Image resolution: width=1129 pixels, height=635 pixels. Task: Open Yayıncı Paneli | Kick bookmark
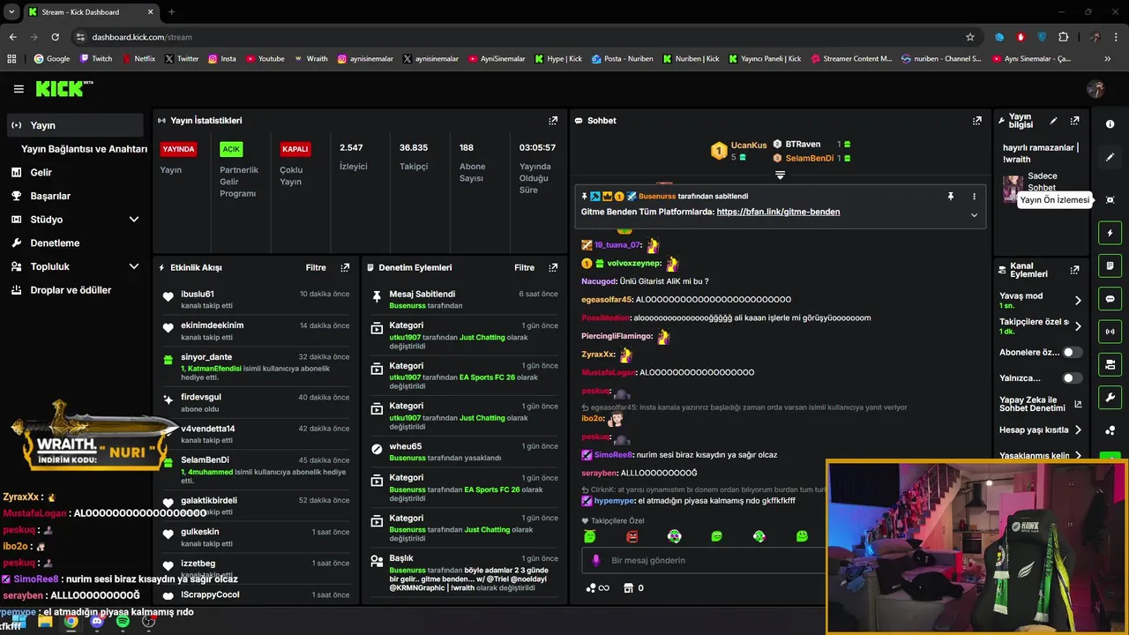[x=765, y=59]
